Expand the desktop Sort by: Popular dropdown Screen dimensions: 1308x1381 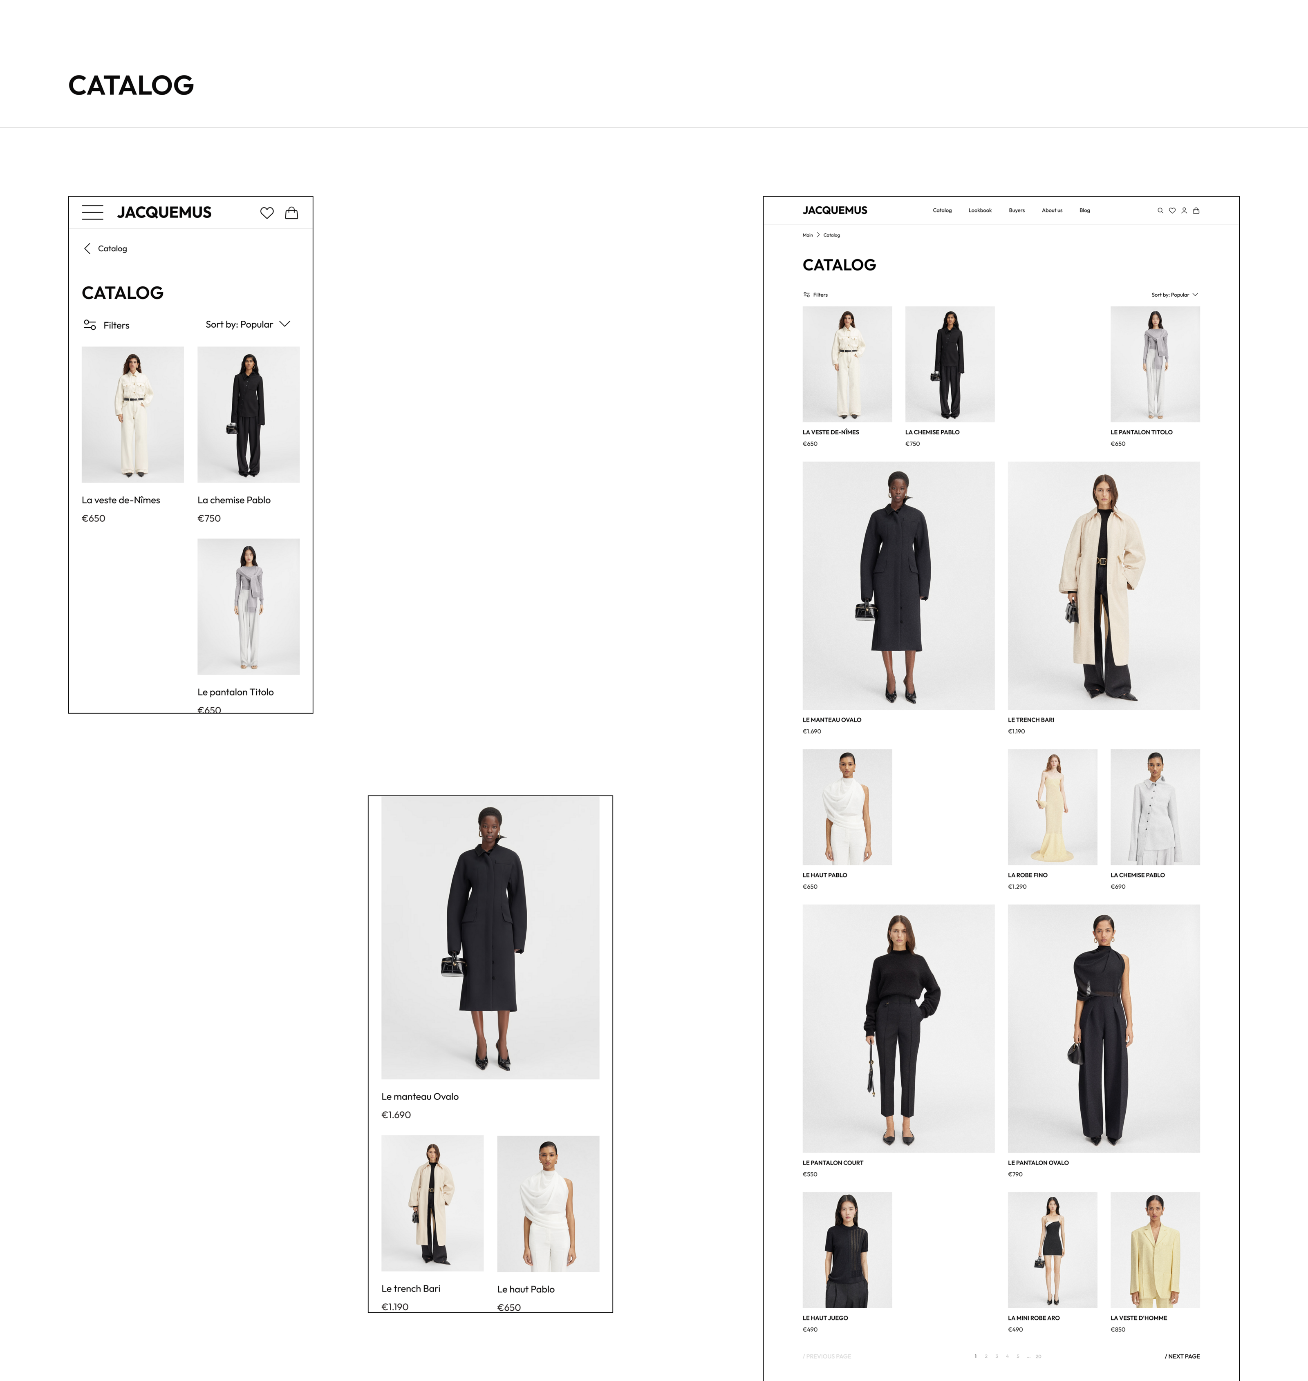(x=1175, y=295)
